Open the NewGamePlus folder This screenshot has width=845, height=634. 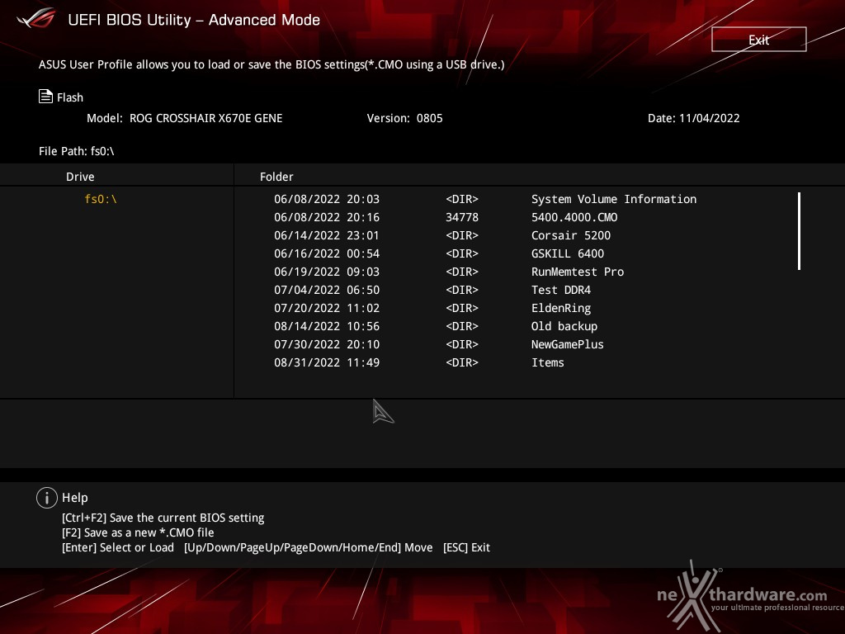[x=568, y=344]
